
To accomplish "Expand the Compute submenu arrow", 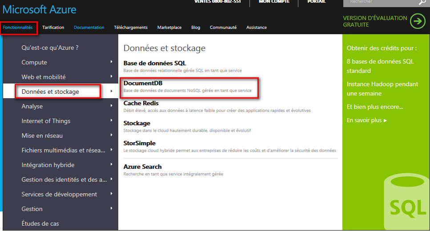I will point(111,62).
